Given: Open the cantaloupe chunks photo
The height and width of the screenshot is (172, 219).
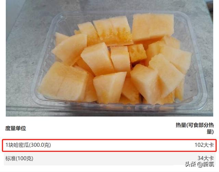Looking at the screenshot, I should pyautogui.click(x=109, y=58).
